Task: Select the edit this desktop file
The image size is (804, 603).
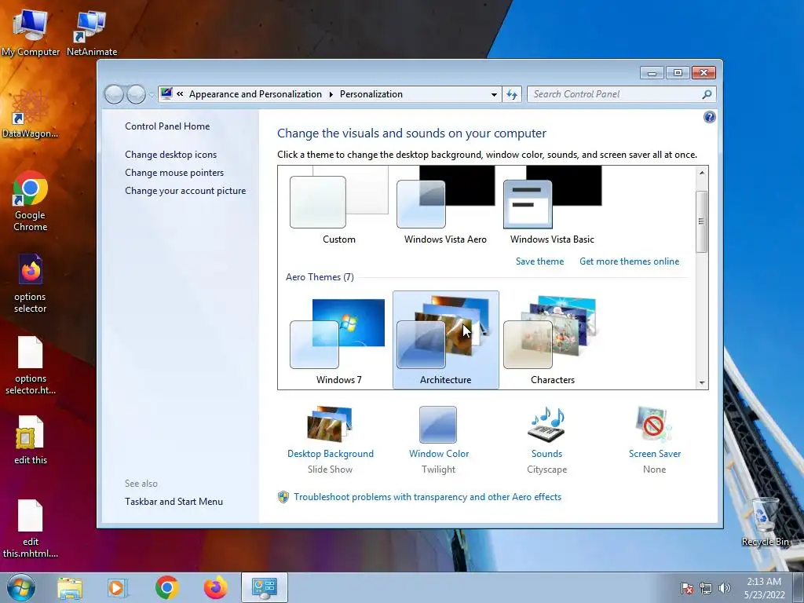Action: pos(31,440)
